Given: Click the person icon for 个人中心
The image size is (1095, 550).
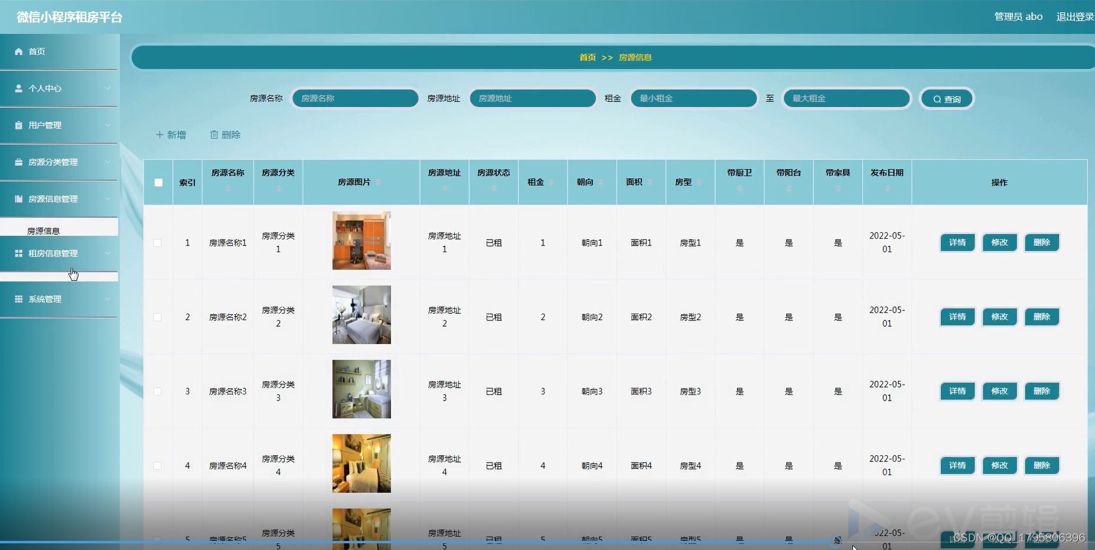Looking at the screenshot, I should [x=19, y=88].
